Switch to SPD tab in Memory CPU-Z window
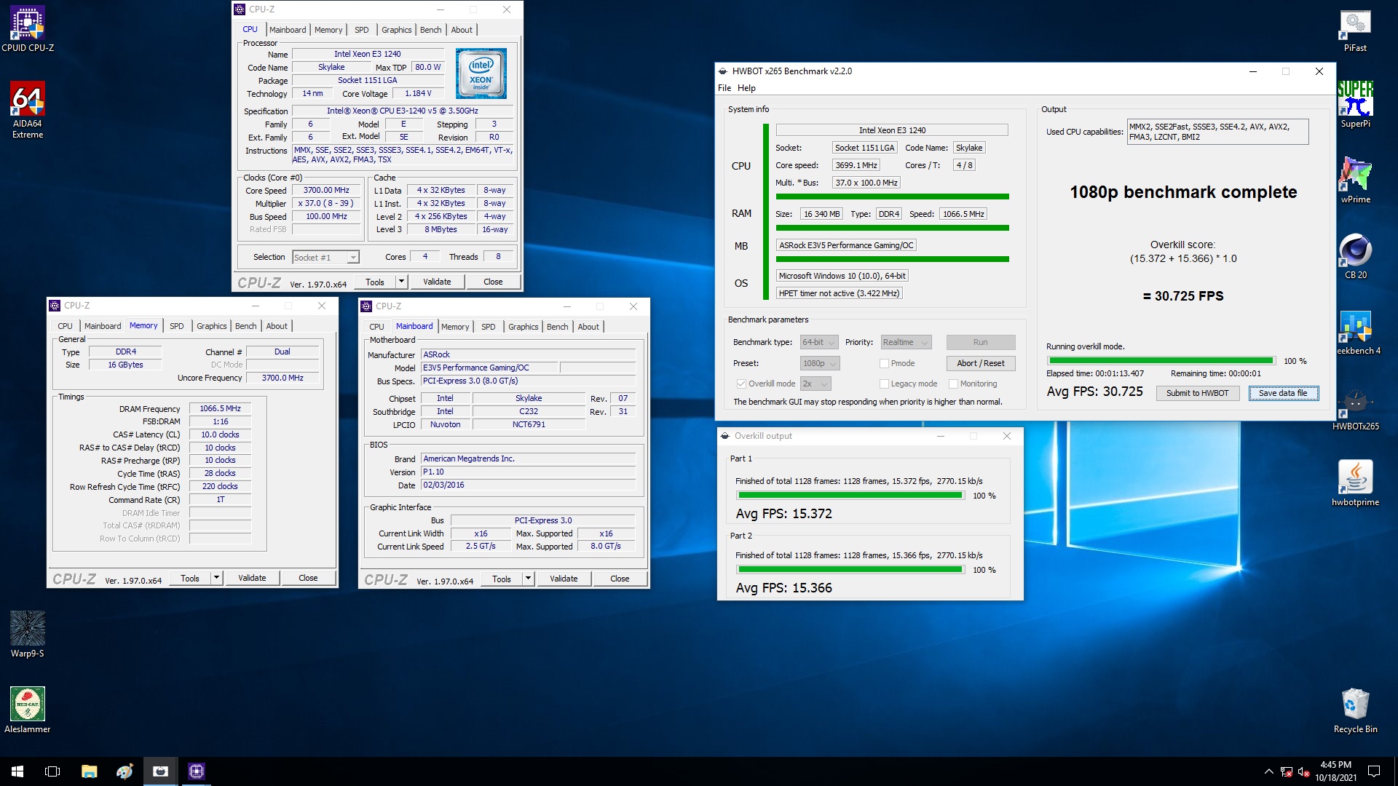 click(177, 326)
